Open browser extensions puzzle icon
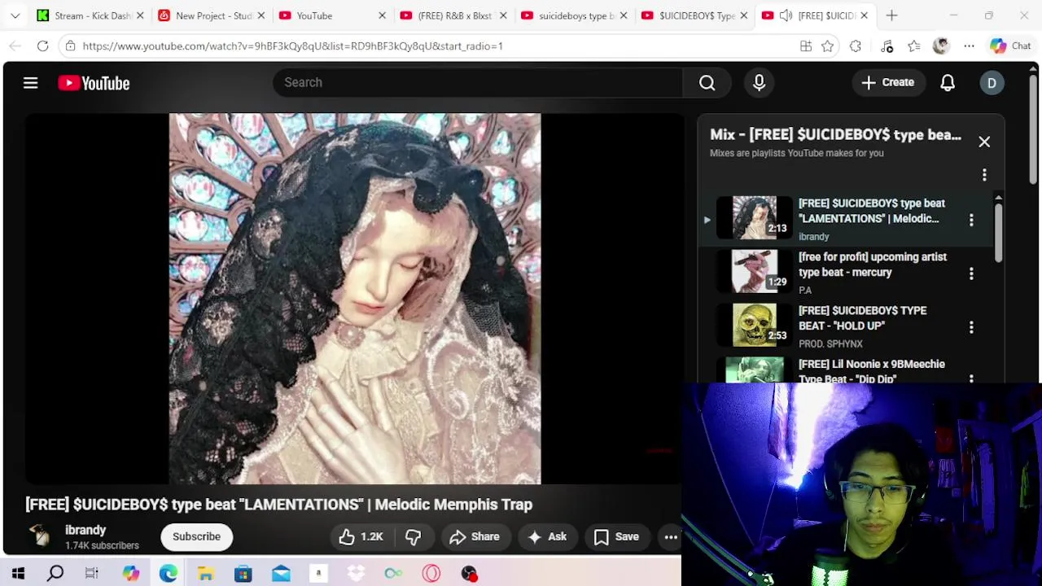The image size is (1042, 586). pos(856,46)
